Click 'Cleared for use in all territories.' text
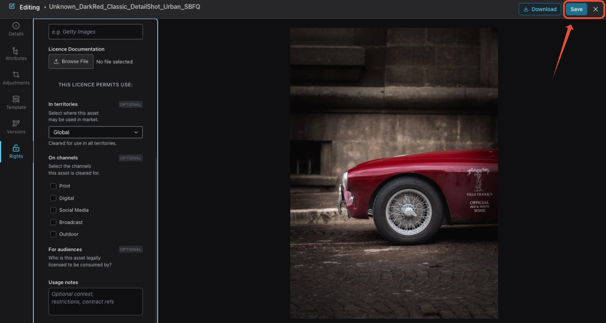The height and width of the screenshot is (323, 606). 82,143
